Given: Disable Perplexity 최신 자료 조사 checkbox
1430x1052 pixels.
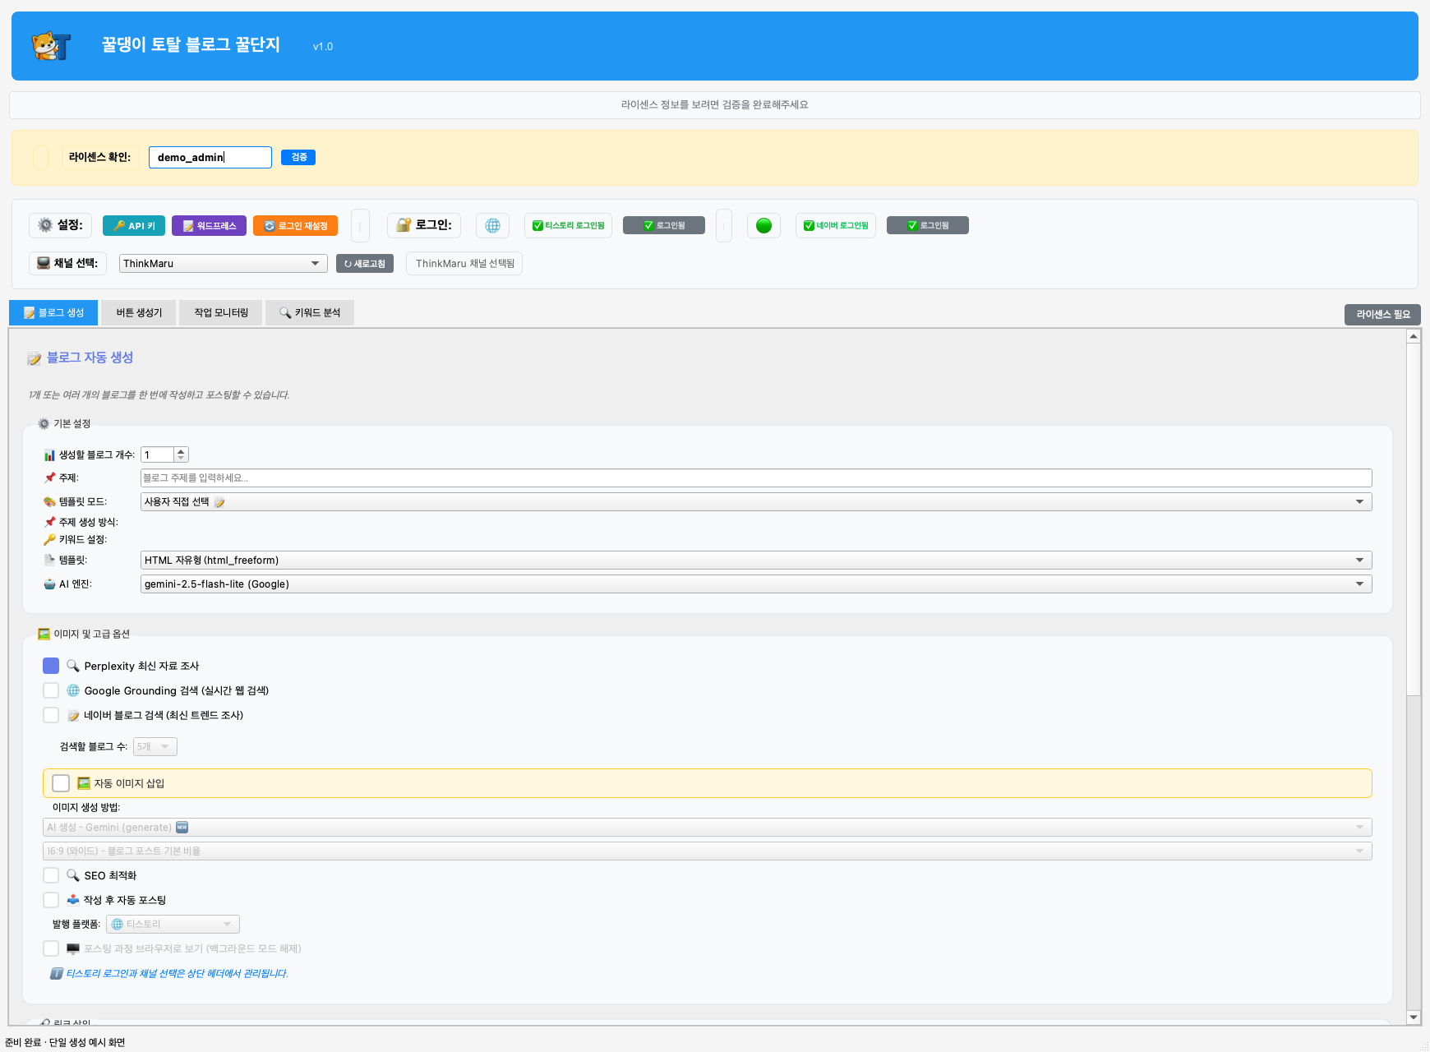Looking at the screenshot, I should (x=51, y=666).
